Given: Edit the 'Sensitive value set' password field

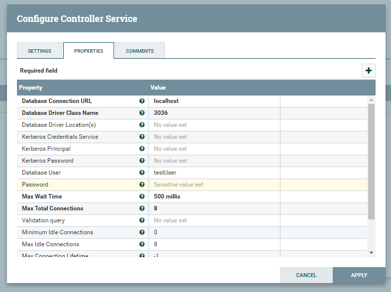Looking at the screenshot, I should [214, 185].
